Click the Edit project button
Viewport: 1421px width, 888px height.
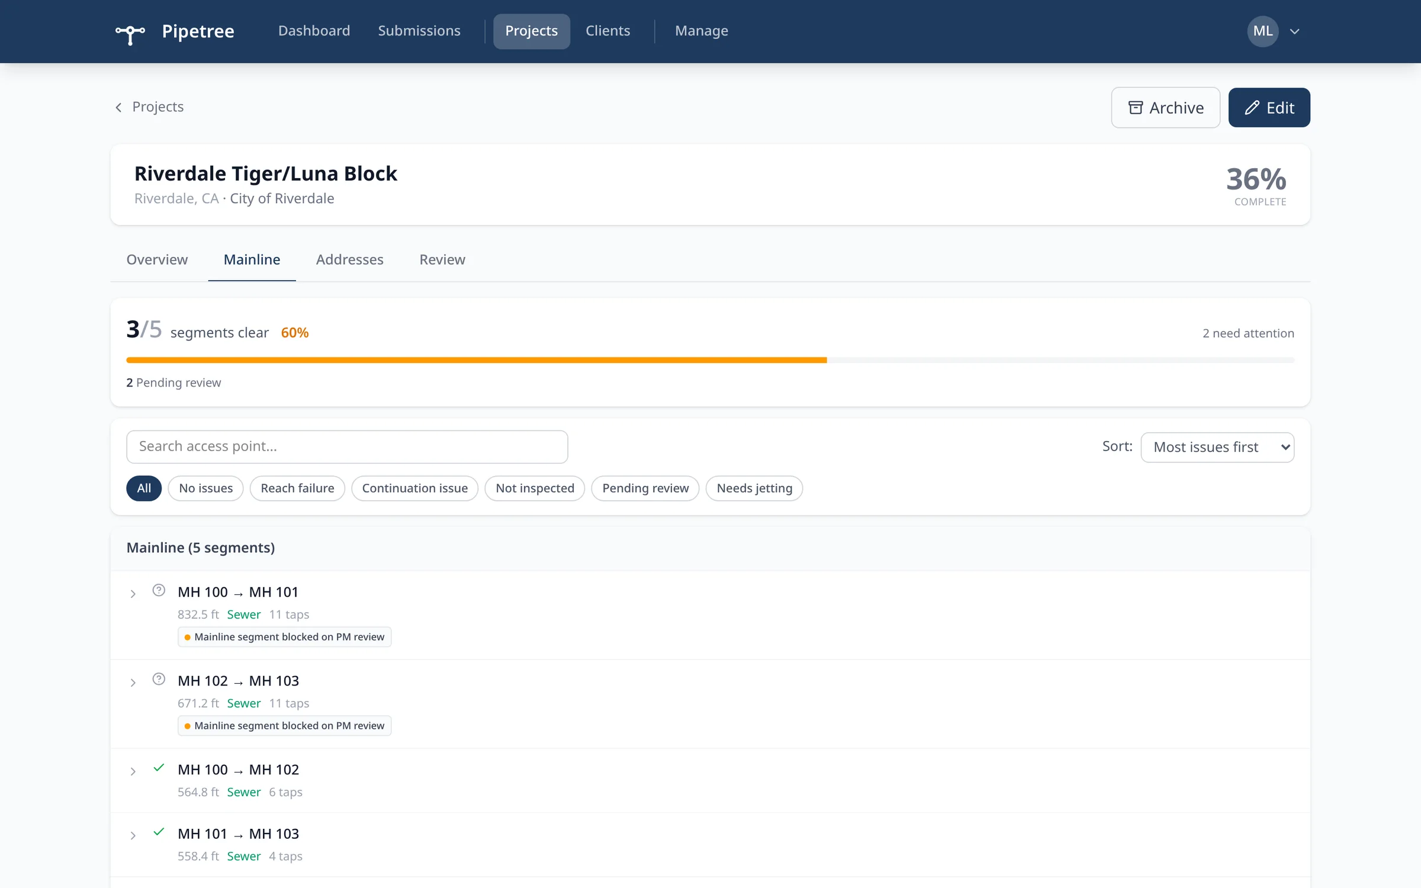click(1269, 108)
